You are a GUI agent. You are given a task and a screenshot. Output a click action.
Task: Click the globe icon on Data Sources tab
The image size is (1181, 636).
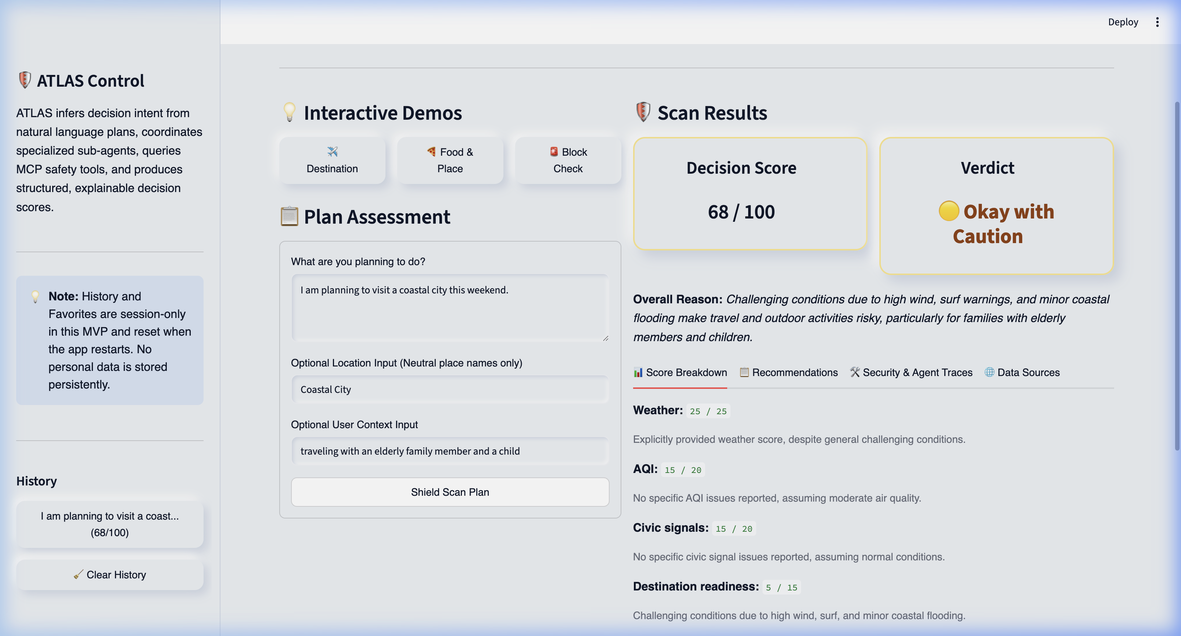pyautogui.click(x=989, y=372)
